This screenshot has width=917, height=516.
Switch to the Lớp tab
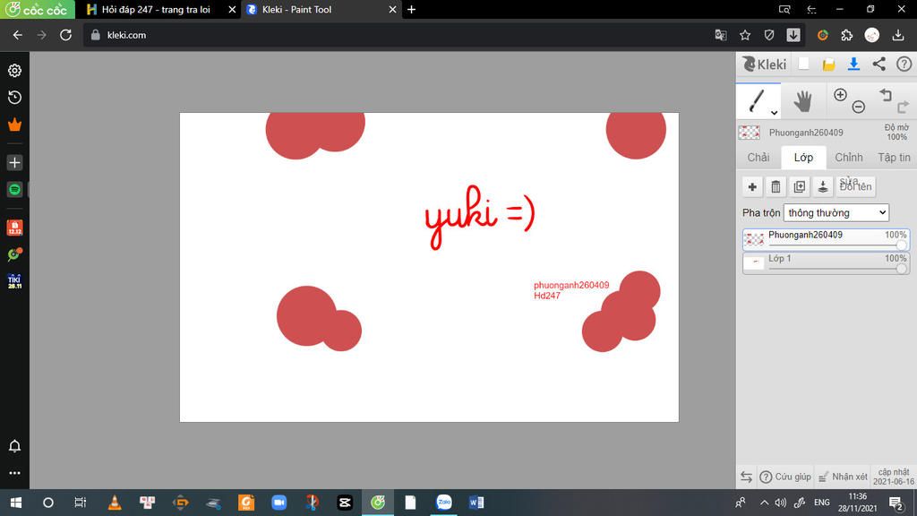click(x=803, y=158)
